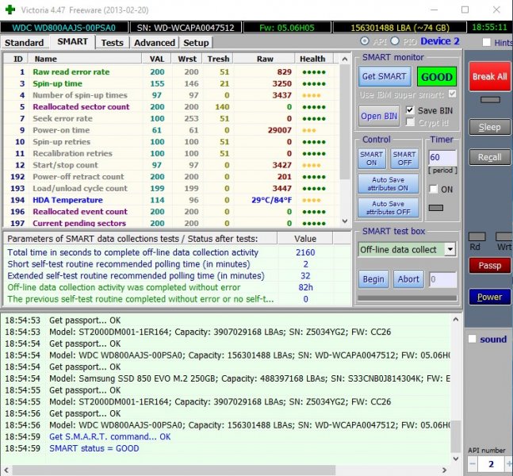Switch to the Tests tab

112,43
